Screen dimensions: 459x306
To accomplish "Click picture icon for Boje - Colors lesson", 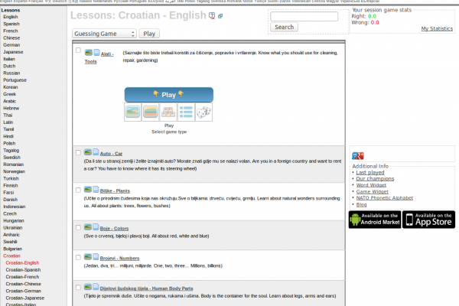I will 87,227.
